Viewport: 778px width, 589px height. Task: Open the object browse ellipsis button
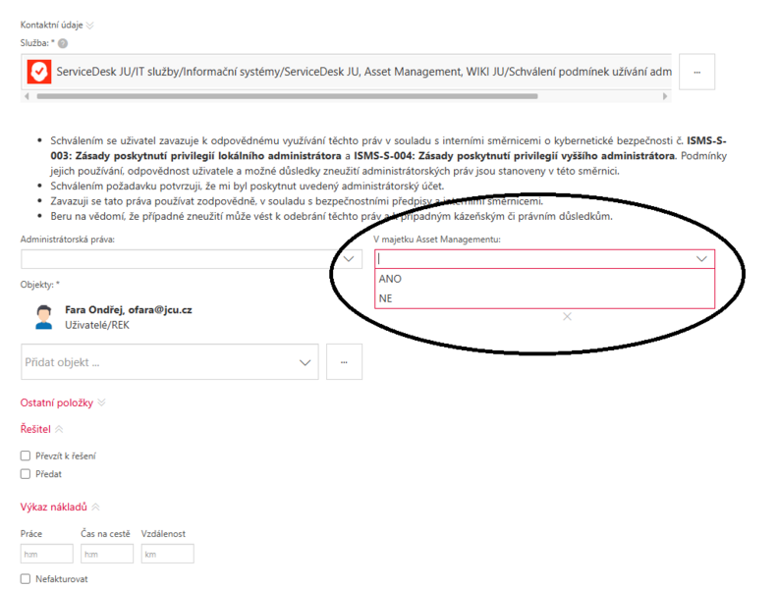click(x=344, y=362)
